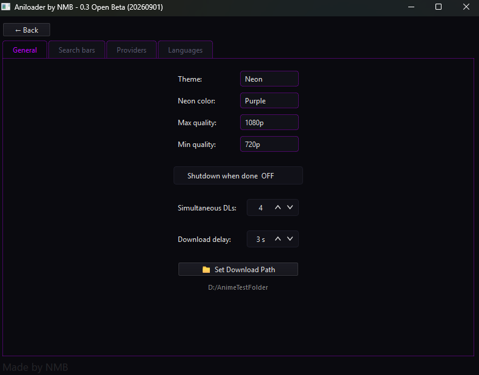Screen dimensions: 479x375
Task: Increase Download delay with up arrow
Action: (x=278, y=239)
